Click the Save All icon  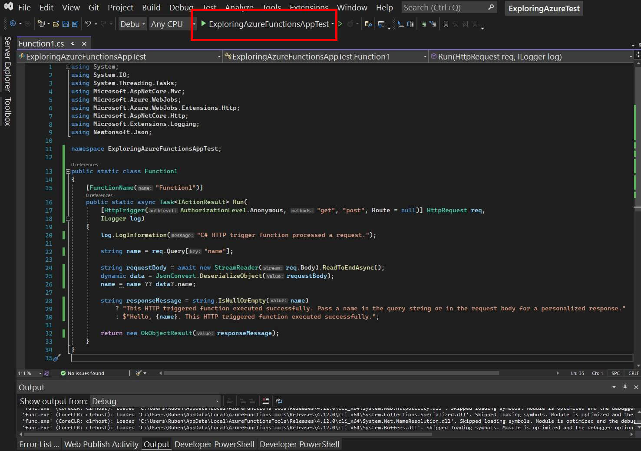pos(75,24)
